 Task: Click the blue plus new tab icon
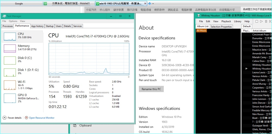tap(150, 4)
